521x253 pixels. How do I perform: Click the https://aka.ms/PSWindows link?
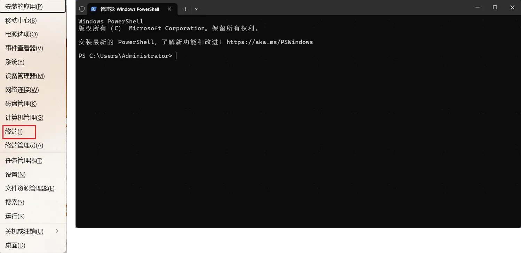(269, 42)
